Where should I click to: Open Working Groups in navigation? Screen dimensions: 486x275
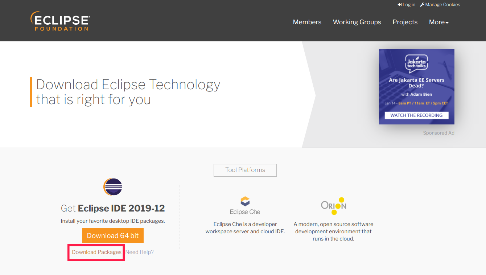pyautogui.click(x=357, y=22)
